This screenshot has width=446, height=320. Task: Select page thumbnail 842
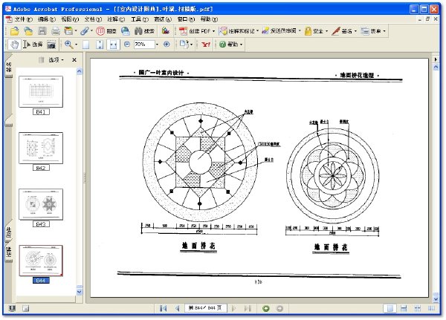pyautogui.click(x=41, y=148)
